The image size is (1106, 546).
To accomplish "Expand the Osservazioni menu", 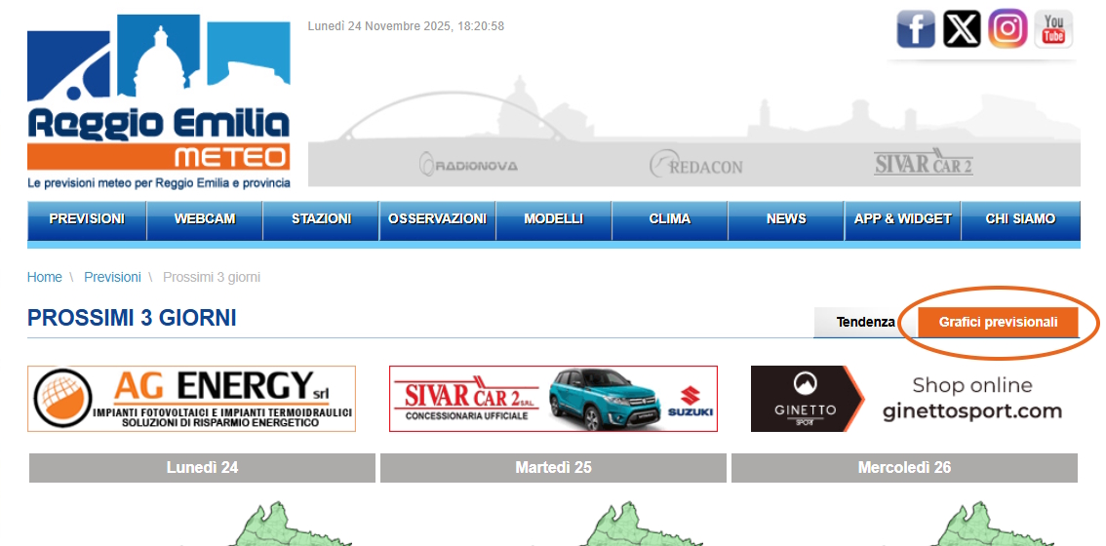I will pyautogui.click(x=437, y=219).
